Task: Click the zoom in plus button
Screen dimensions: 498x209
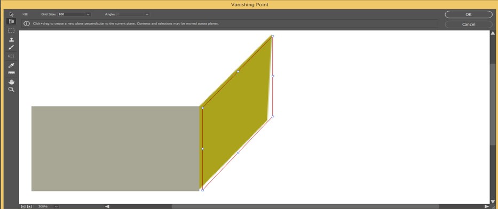Action: (x=29, y=206)
